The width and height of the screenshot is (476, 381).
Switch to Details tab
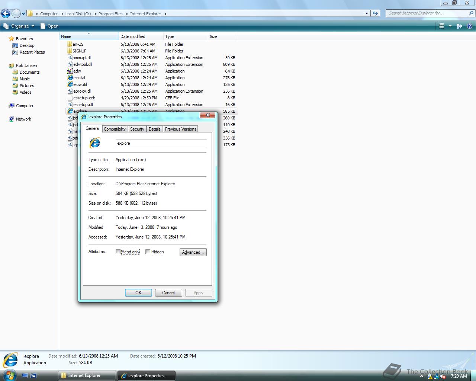point(154,129)
